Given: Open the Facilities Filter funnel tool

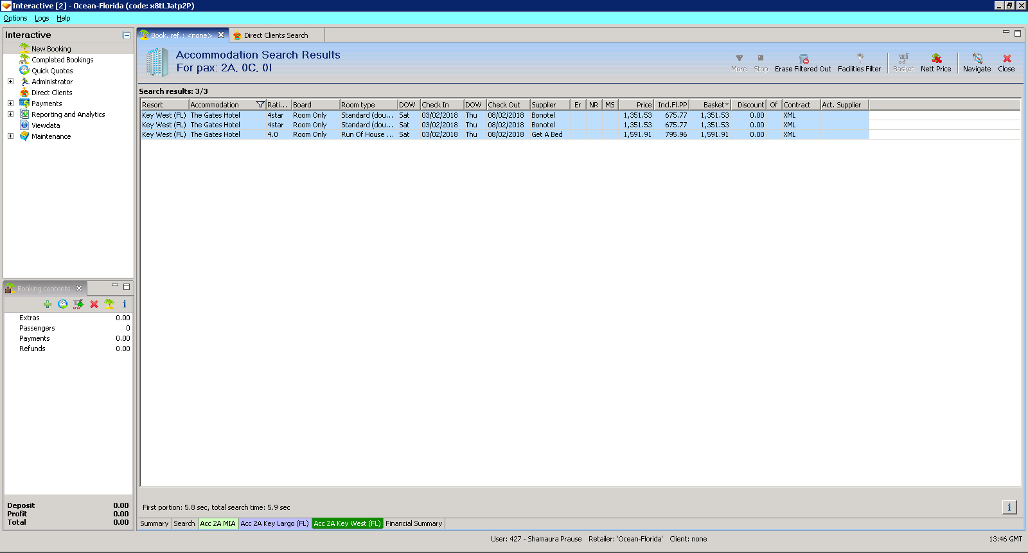Looking at the screenshot, I should [x=860, y=58].
